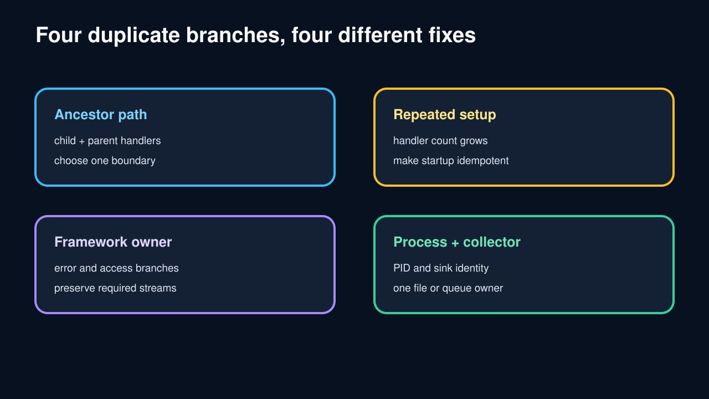Click the 'child + parent handlers' text
The width and height of the screenshot is (709, 399).
coord(107,141)
